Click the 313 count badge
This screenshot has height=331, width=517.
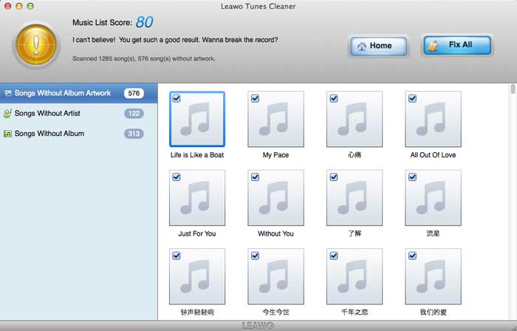coord(134,134)
